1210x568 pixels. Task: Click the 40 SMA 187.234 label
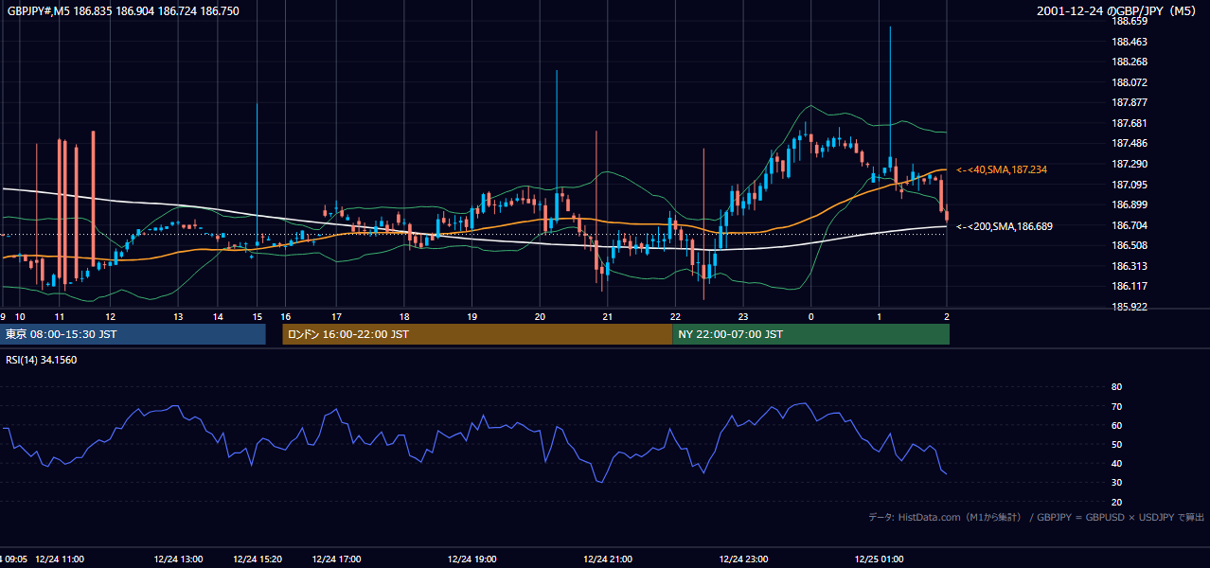point(1002,169)
